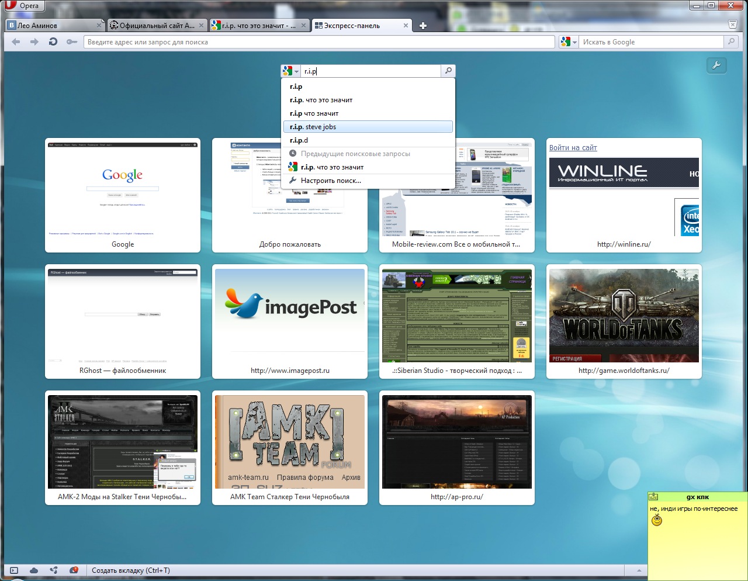This screenshot has width=748, height=581.
Task: Open the winline.ru speed dial thumbnail
Action: [x=624, y=195]
